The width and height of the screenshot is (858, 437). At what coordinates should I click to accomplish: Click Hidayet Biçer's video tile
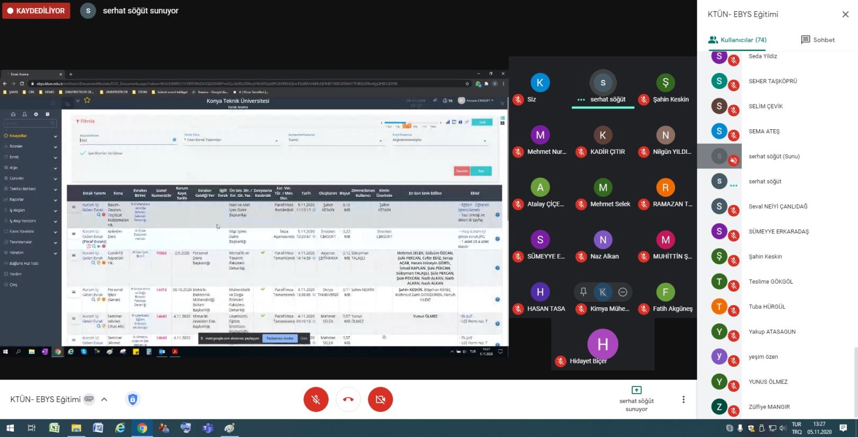[603, 343]
